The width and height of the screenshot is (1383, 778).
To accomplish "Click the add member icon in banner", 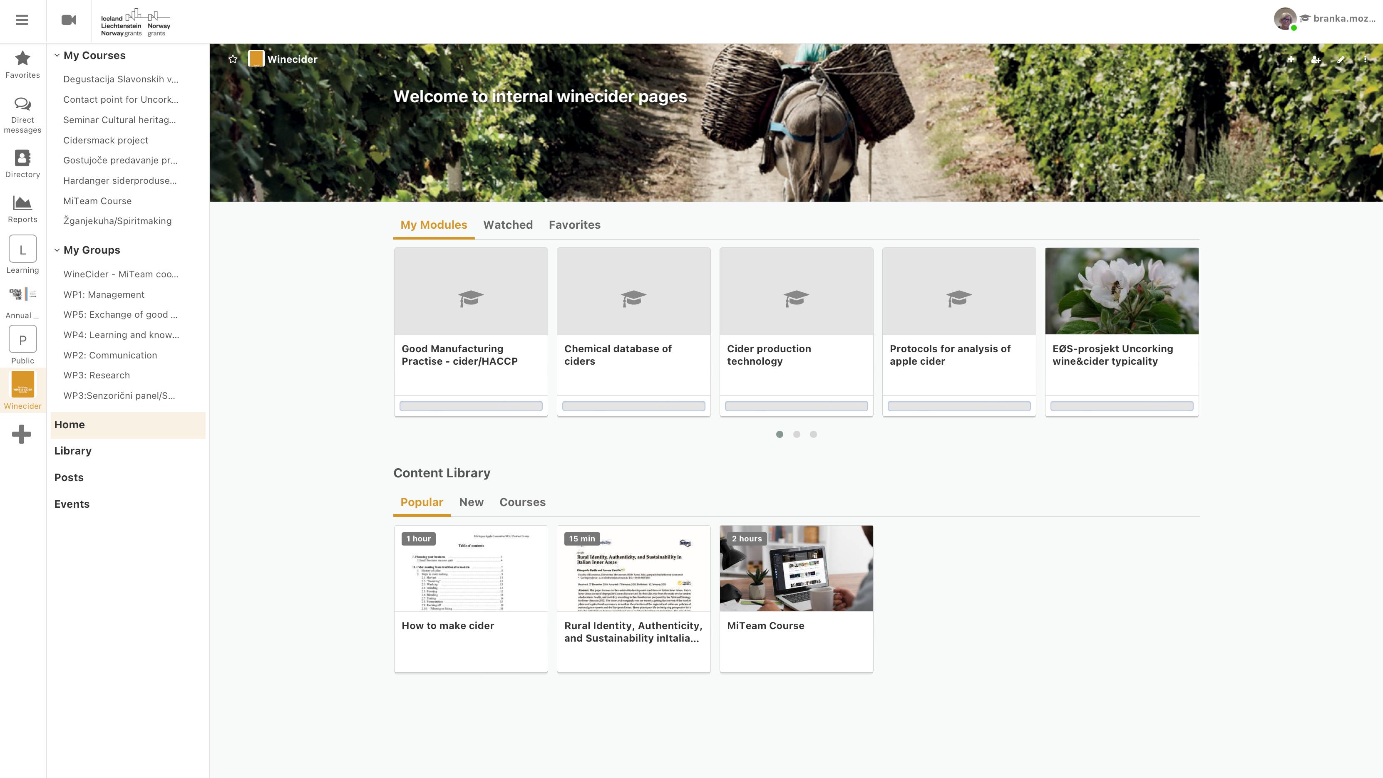I will tap(1315, 59).
